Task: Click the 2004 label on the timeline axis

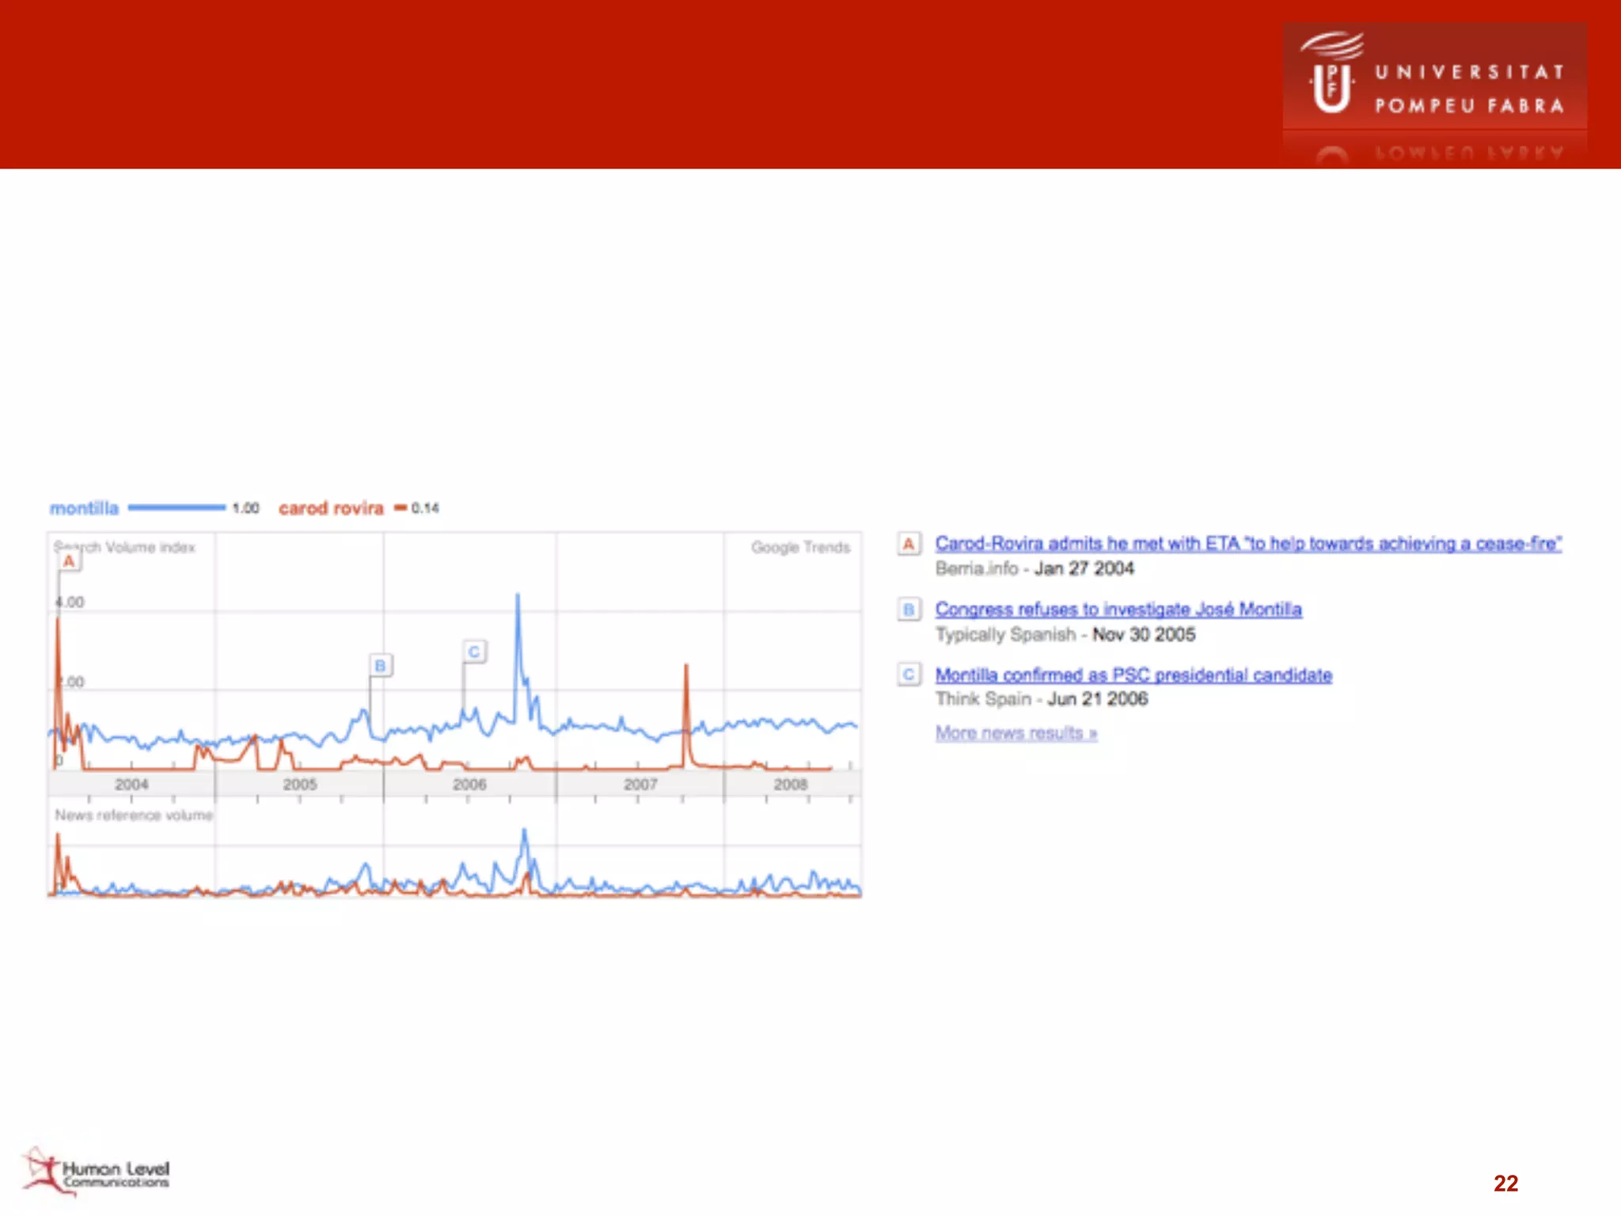Action: tap(131, 785)
